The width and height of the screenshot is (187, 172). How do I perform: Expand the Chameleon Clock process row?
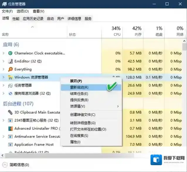click(4, 53)
